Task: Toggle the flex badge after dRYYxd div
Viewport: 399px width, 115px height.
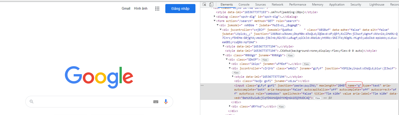Action: click(x=281, y=107)
